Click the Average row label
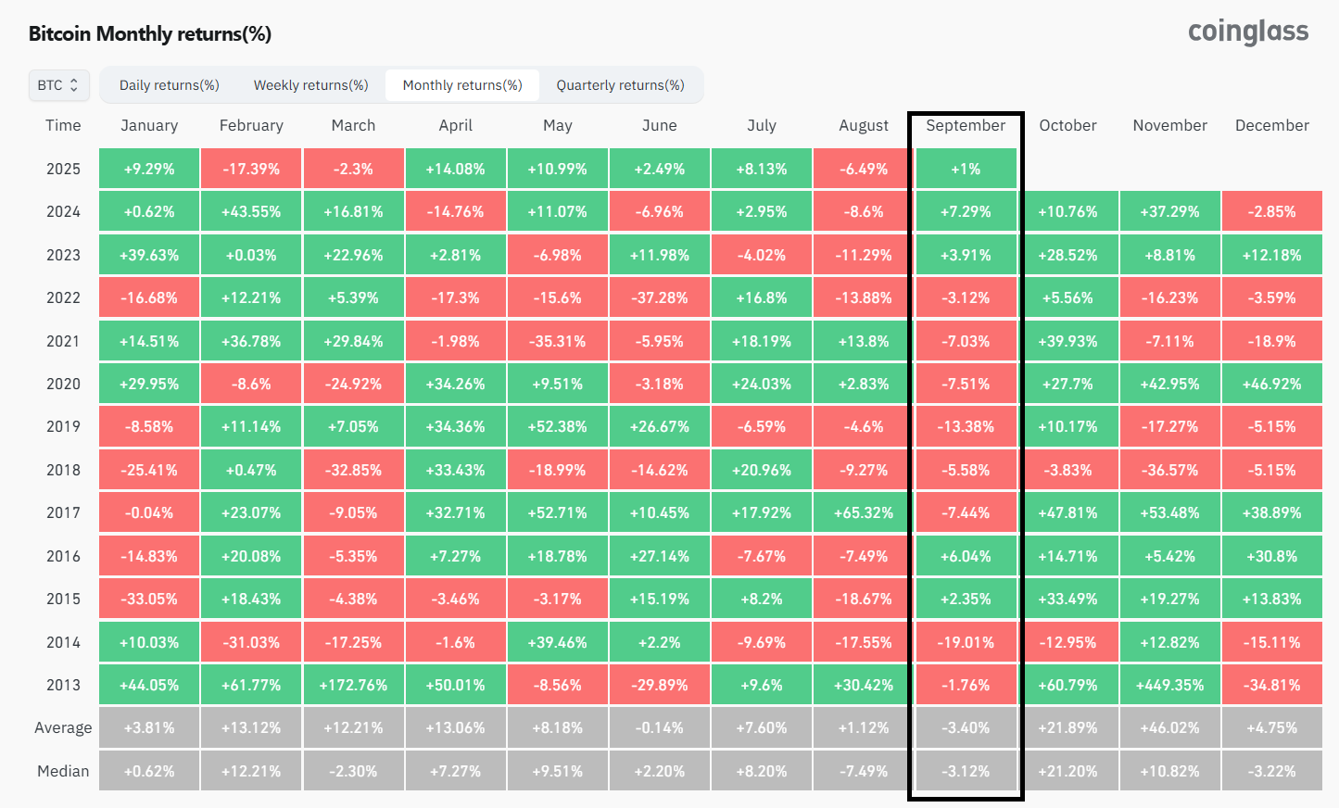This screenshot has width=1339, height=808. tap(63, 727)
